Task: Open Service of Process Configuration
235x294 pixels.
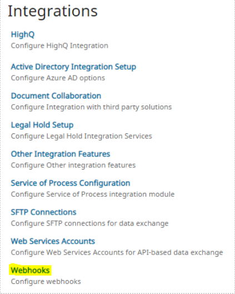Action: pyautogui.click(x=71, y=183)
